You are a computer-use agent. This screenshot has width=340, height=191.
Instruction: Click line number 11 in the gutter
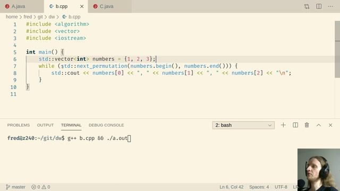(13, 94)
